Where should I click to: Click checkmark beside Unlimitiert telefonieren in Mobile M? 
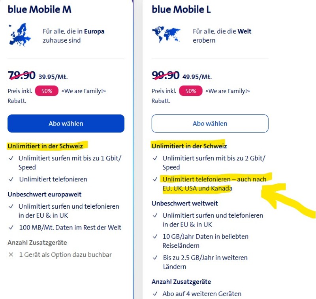(11, 179)
